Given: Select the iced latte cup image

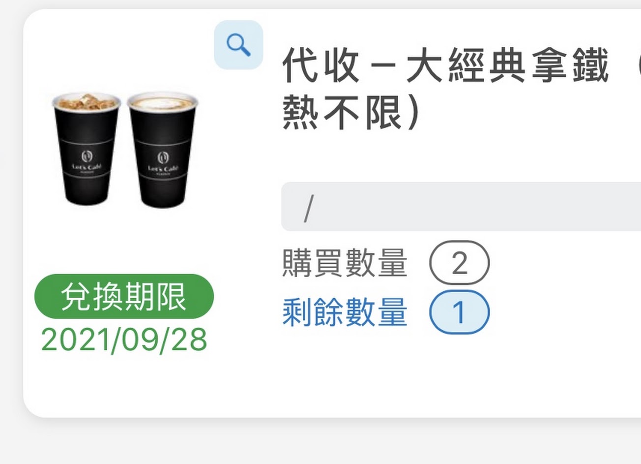Looking at the screenshot, I should pyautogui.click(x=87, y=148).
